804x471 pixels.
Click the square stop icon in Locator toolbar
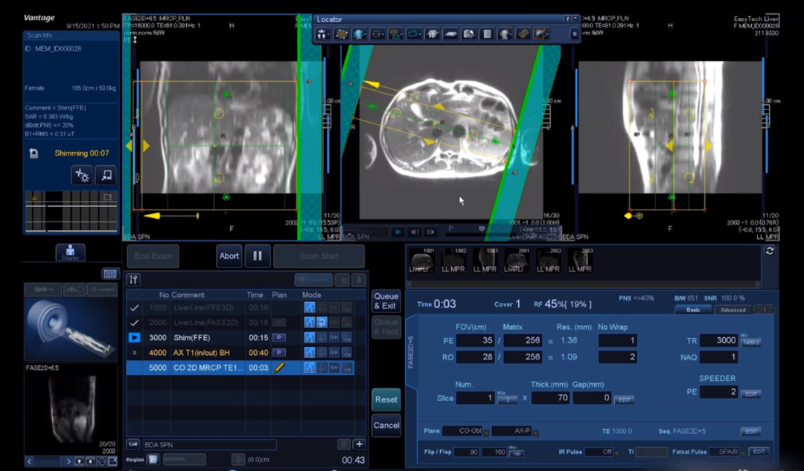tap(574, 34)
